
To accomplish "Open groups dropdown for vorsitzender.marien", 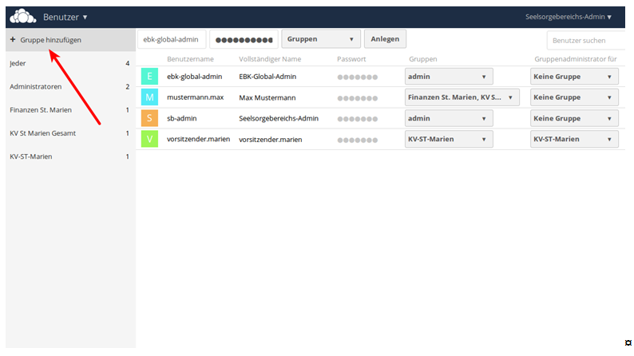I will (449, 139).
